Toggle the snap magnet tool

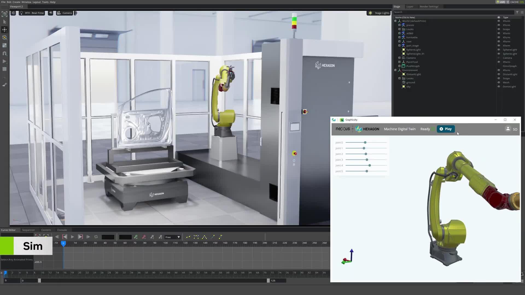[x=4, y=53]
